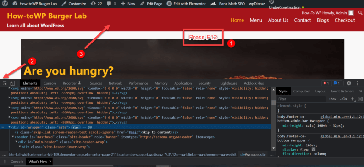Image resolution: width=364 pixels, height=167 pixels.
Task: Click the New item in admin bar
Action: click(x=128, y=4)
